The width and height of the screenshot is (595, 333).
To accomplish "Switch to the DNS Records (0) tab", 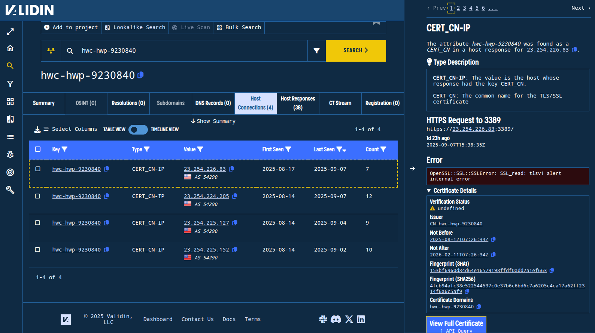I will click(213, 103).
